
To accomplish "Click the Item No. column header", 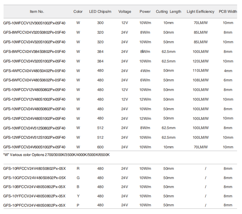I will tap(37, 12).
